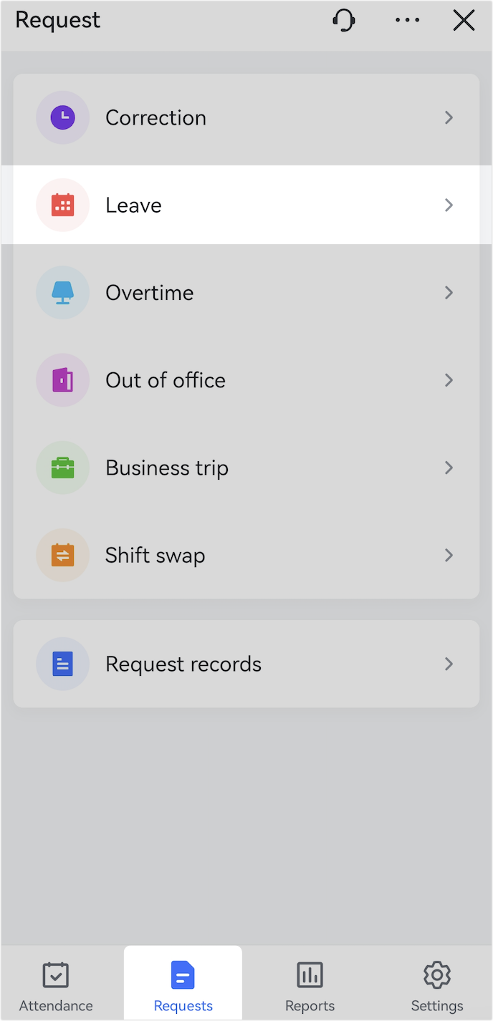Tap the Correction clock icon
The width and height of the screenshot is (493, 1021).
62,117
